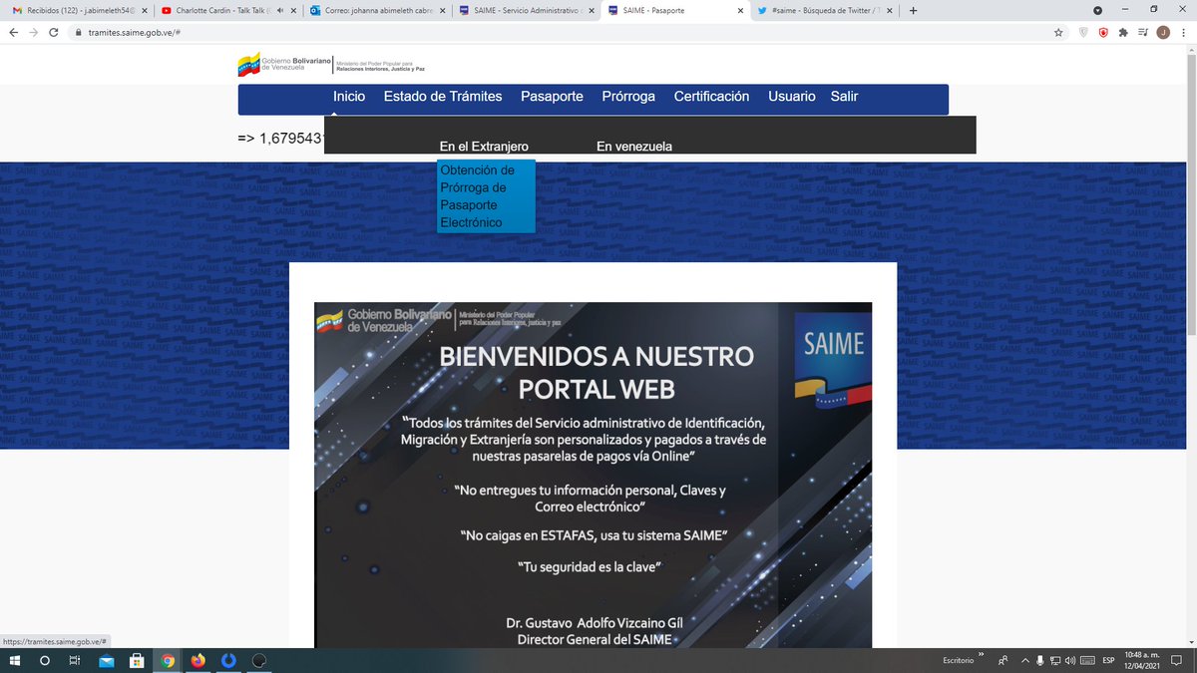Open volume control in tray

tap(1069, 661)
